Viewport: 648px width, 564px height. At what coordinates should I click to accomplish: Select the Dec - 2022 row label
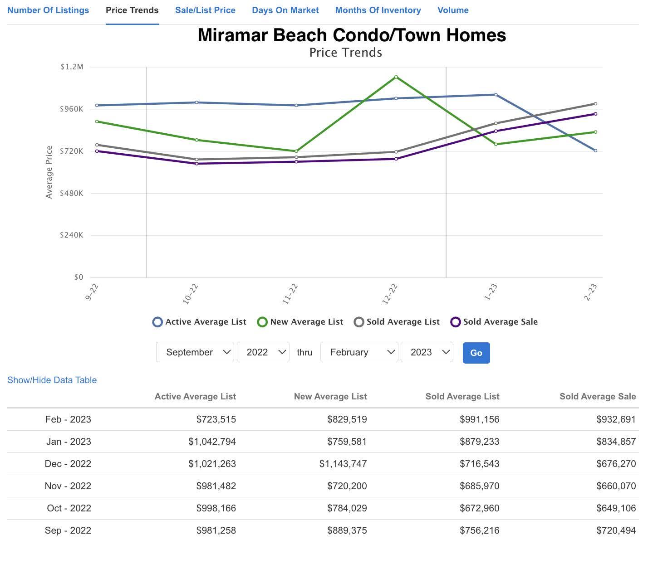(x=68, y=464)
